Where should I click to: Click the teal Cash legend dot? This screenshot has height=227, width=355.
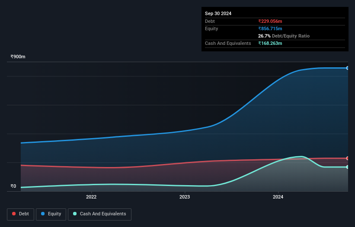click(75, 214)
